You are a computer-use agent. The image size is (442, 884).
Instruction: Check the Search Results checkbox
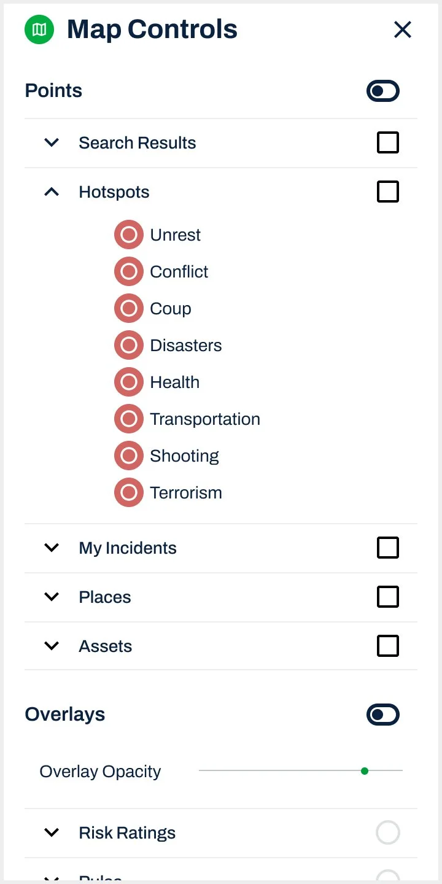pyautogui.click(x=388, y=143)
